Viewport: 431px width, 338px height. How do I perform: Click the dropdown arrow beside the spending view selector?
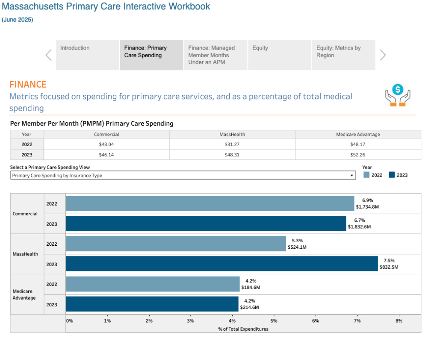tap(351, 175)
